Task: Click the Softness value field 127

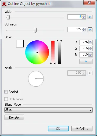Action: pos(75,30)
